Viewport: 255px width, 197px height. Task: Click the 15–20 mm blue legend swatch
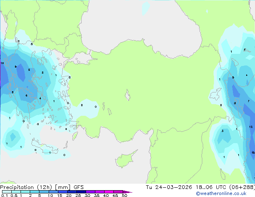tap(62, 192)
